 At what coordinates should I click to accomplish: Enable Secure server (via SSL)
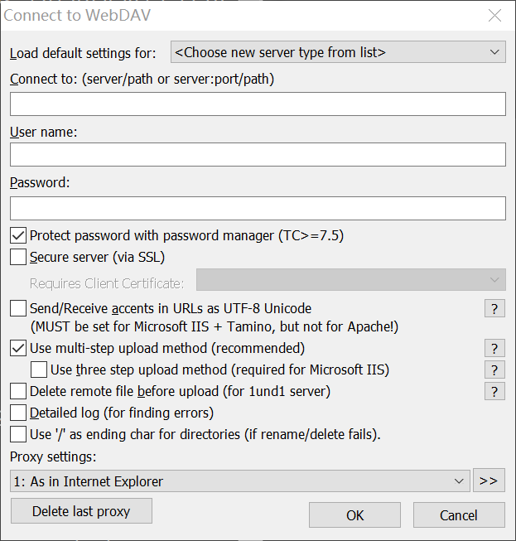pyautogui.click(x=18, y=258)
